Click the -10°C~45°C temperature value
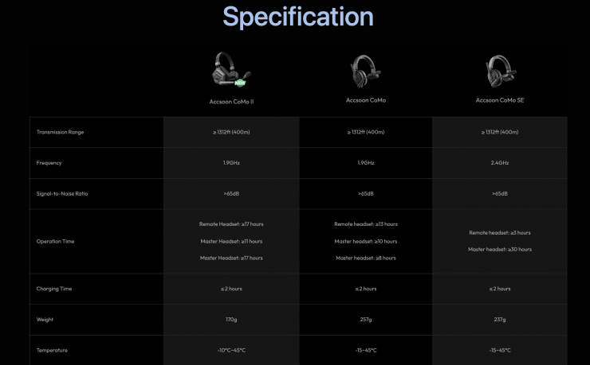The height and width of the screenshot is (365, 590). coord(231,351)
